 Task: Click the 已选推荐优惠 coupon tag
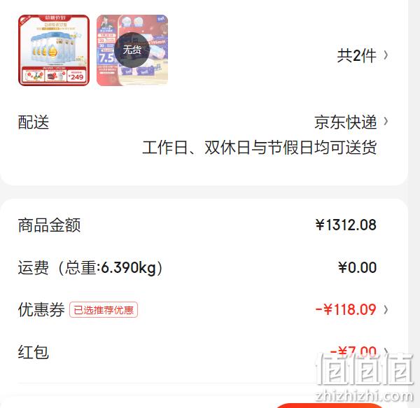[x=104, y=310]
